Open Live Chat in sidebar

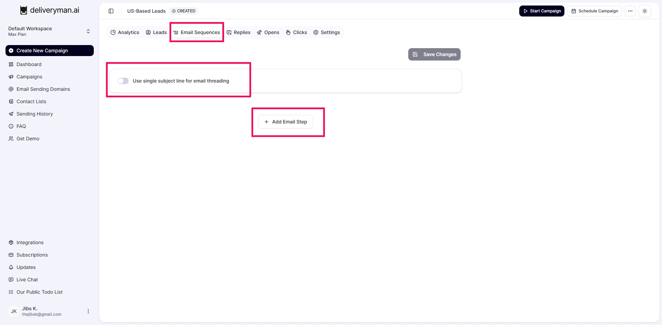tap(27, 280)
